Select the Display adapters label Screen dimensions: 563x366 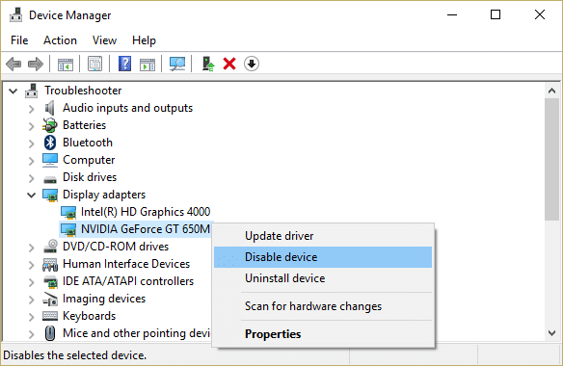pyautogui.click(x=104, y=195)
